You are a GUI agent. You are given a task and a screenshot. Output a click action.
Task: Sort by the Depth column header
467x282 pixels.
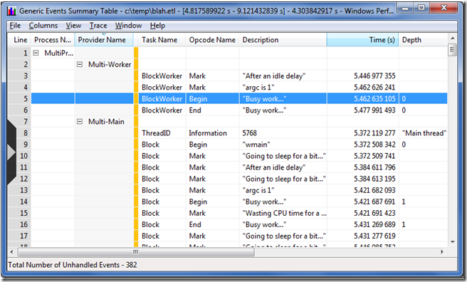tap(423, 40)
